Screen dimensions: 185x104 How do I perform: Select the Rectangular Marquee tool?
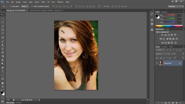click(x=3, y=18)
